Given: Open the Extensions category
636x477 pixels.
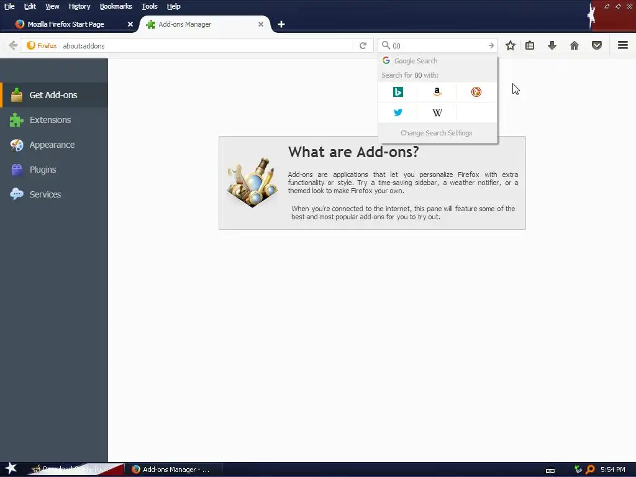Looking at the screenshot, I should click(x=54, y=120).
